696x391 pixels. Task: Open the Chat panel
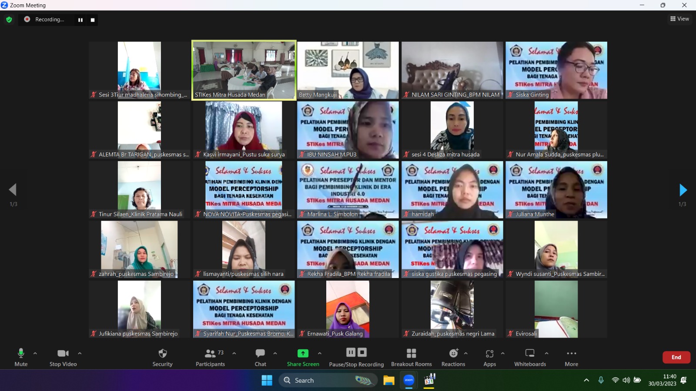click(x=260, y=357)
